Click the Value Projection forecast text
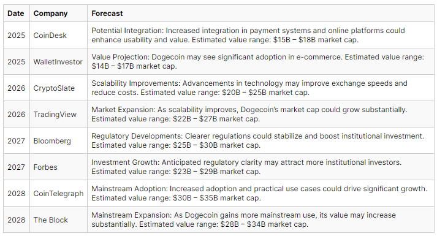437x236 pixels. click(257, 61)
